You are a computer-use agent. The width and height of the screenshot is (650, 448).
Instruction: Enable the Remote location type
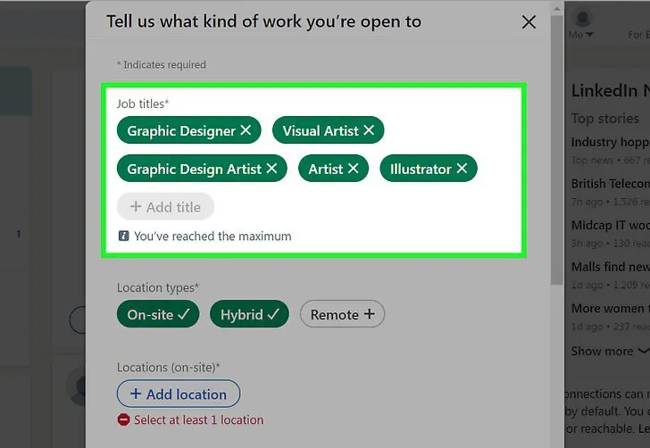point(343,314)
